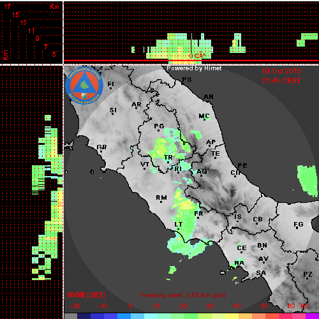
Task: Click the VT city label
Action: tap(145, 165)
